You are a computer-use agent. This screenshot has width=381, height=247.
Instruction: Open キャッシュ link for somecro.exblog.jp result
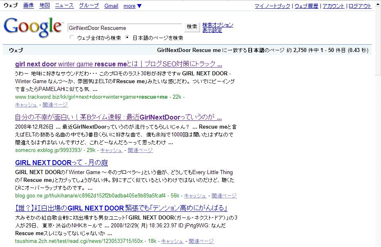click(111, 150)
